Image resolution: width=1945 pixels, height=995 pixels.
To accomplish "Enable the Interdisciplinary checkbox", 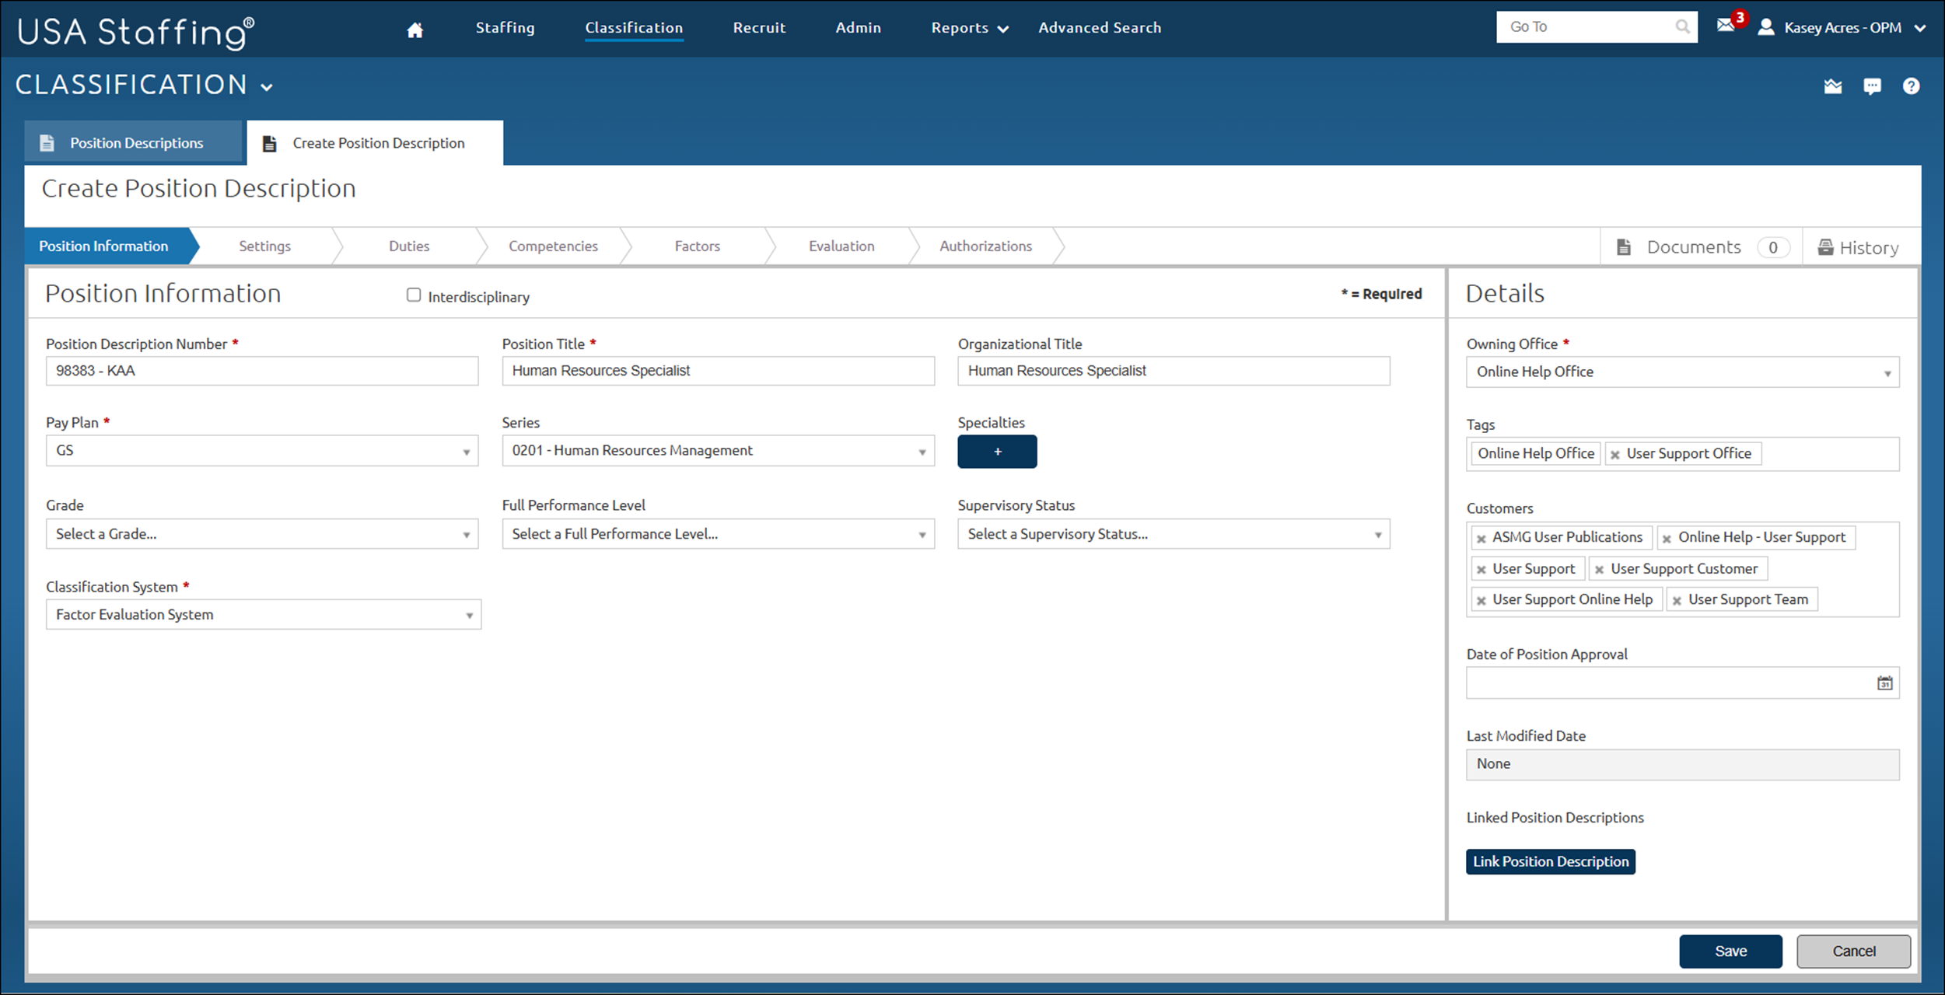I will click(414, 295).
